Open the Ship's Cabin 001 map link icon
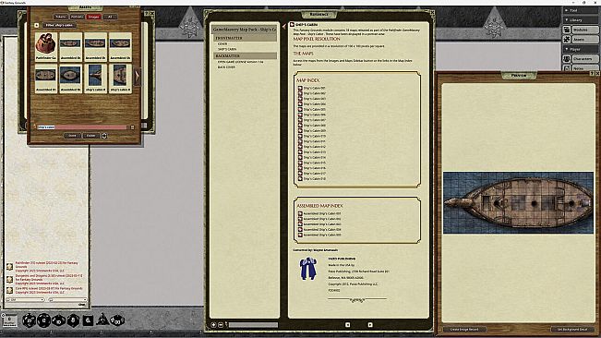This screenshot has height=338, width=601. pos(300,88)
